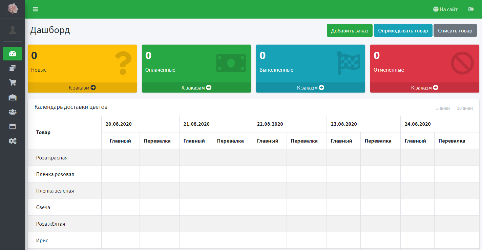The width and height of the screenshot is (482, 250).
Task: Click the arrow icon in Выполненные card footer
Action: click(321, 87)
